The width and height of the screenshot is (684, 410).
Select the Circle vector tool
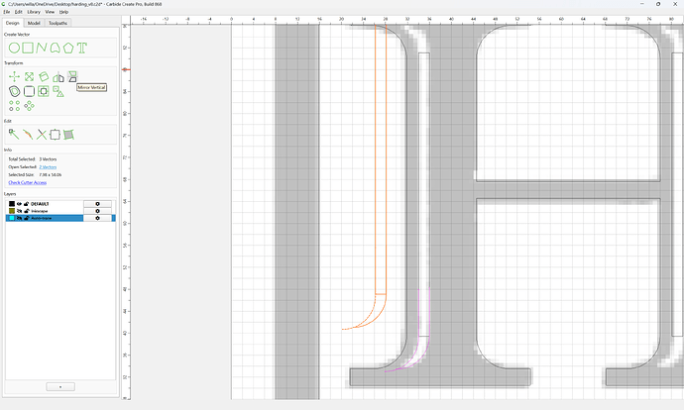click(x=15, y=48)
